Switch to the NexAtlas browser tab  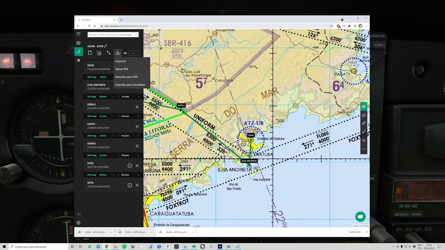coord(96,20)
